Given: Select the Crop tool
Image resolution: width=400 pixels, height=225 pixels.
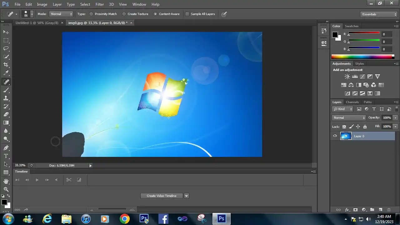Looking at the screenshot, I should (x=6, y=65).
